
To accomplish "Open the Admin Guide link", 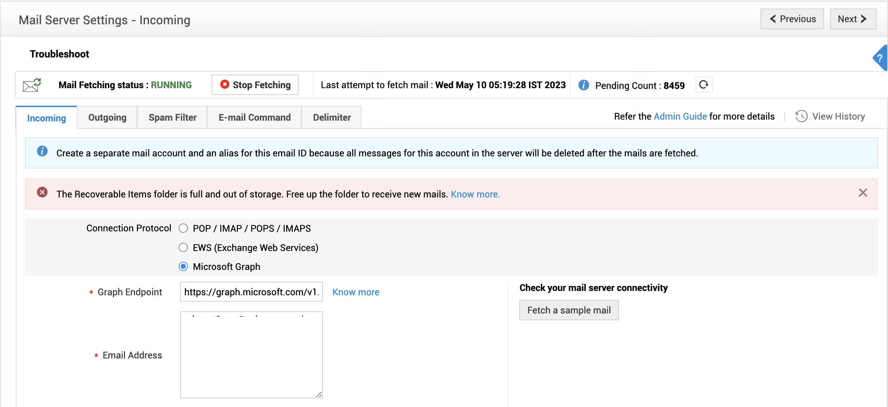I will [680, 116].
